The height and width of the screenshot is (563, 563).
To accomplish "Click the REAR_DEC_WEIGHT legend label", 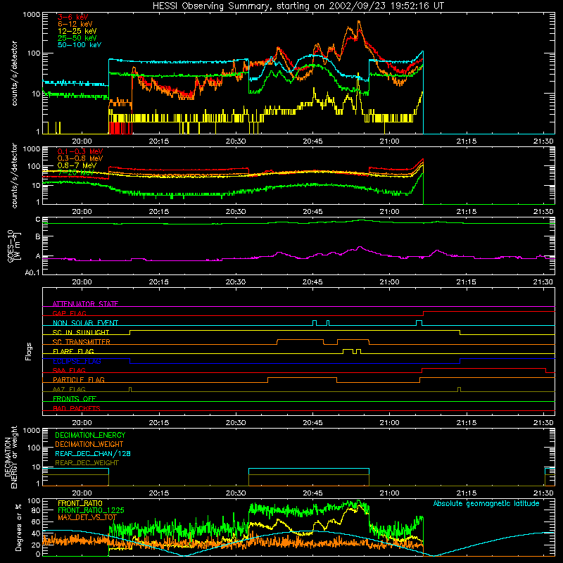I will [x=87, y=463].
